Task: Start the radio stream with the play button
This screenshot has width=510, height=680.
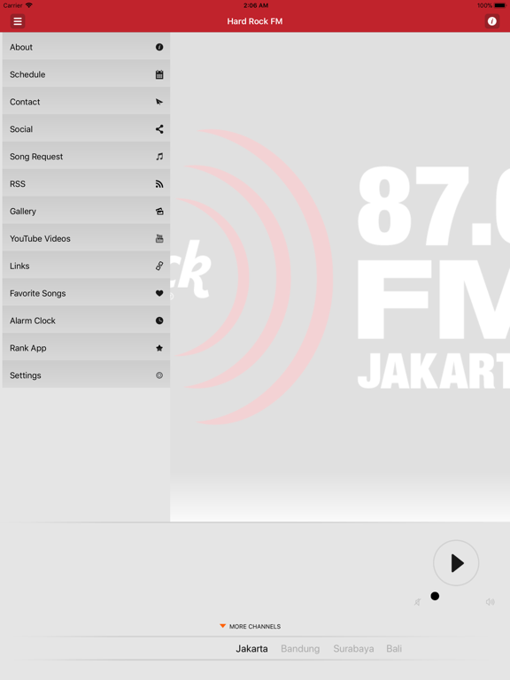Action: [456, 563]
